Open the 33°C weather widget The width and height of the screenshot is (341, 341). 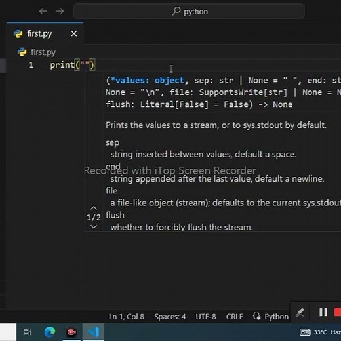(x=320, y=332)
